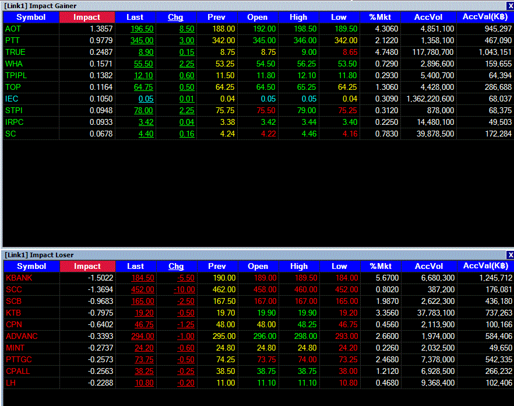Image resolution: width=514 pixels, height=406 pixels.
Task: Click STPI last price 78.00
Action: pos(143,110)
